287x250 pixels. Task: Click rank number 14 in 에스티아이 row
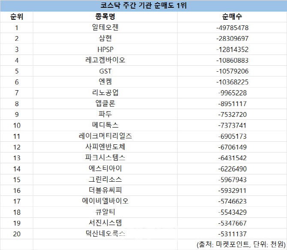point(17,169)
